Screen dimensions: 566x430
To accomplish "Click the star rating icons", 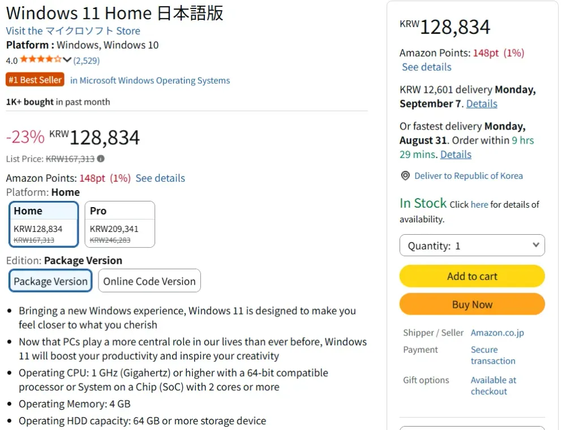I will click(x=41, y=59).
